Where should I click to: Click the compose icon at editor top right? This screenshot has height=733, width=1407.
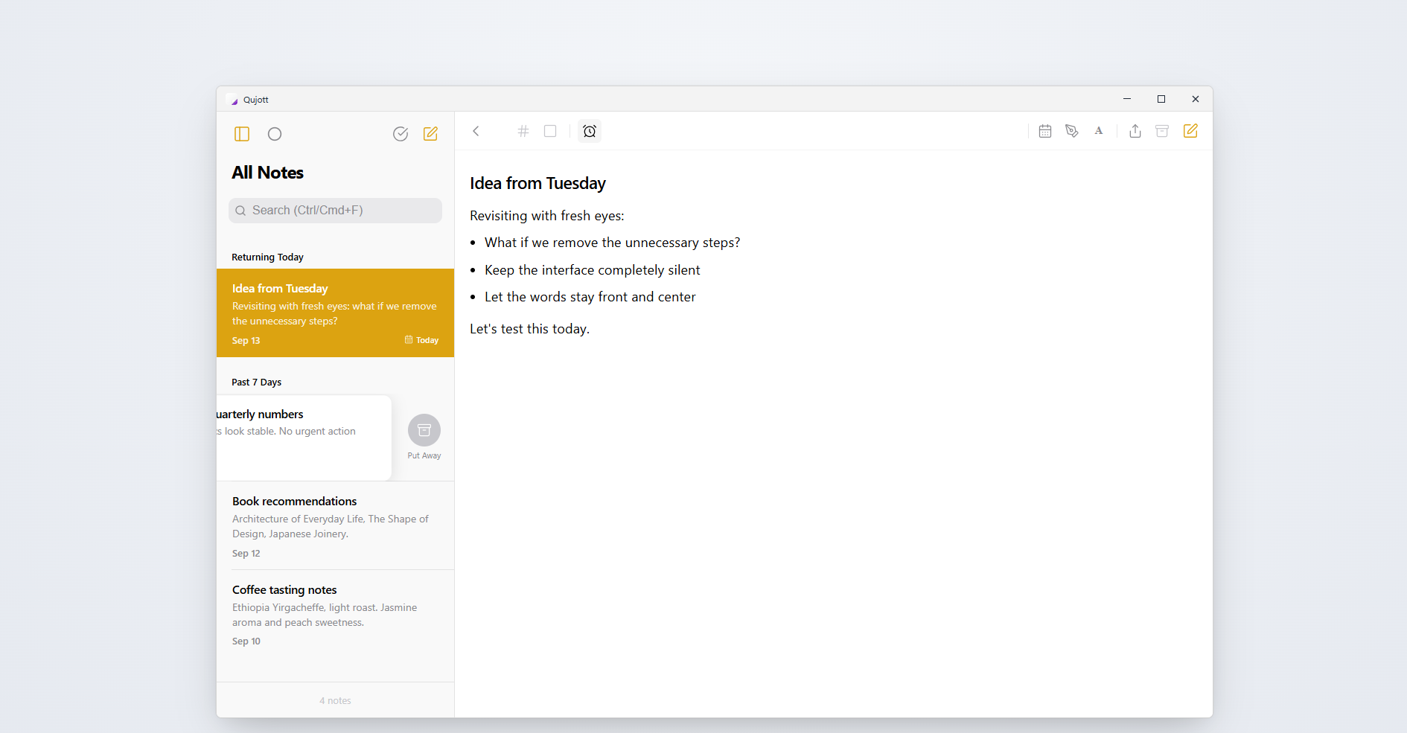pyautogui.click(x=1190, y=131)
